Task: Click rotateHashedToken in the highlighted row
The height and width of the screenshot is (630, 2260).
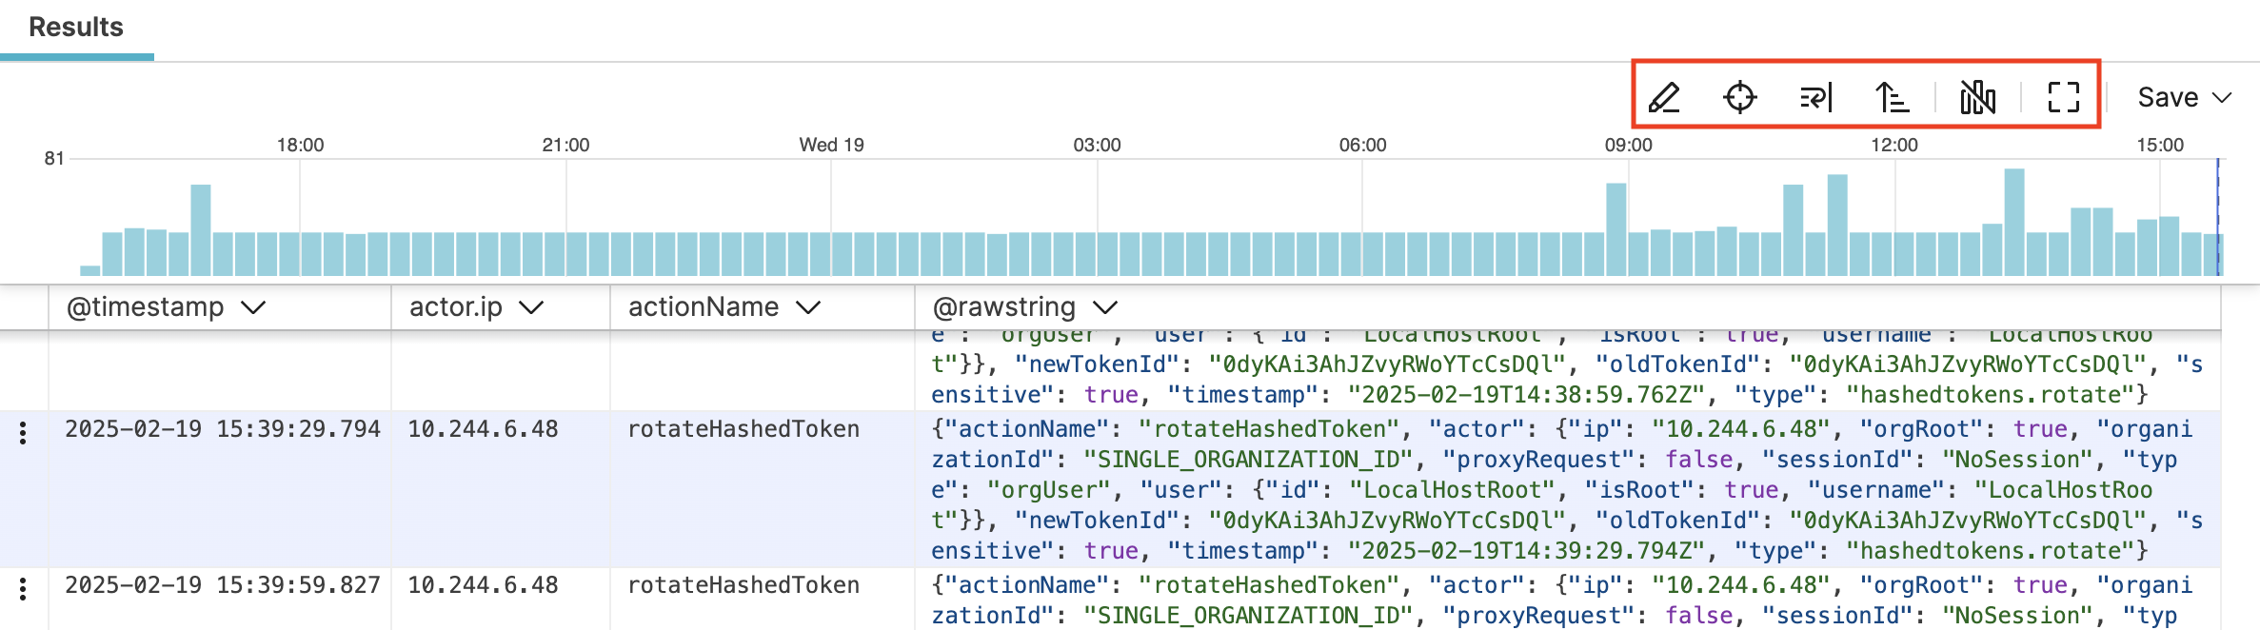Action: pyautogui.click(x=743, y=429)
